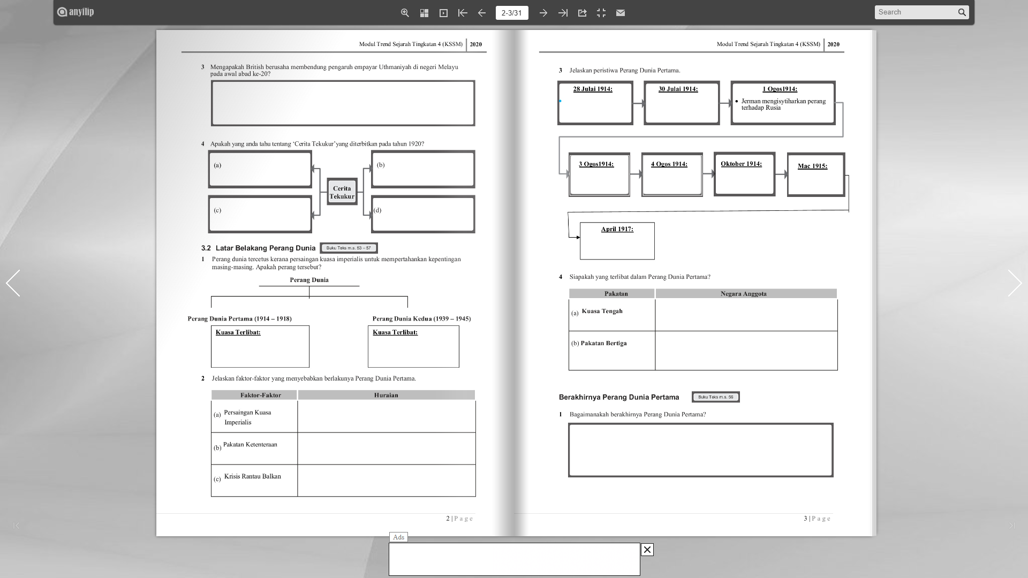1028x578 pixels.
Task: Click the Search text field
Action: click(916, 12)
